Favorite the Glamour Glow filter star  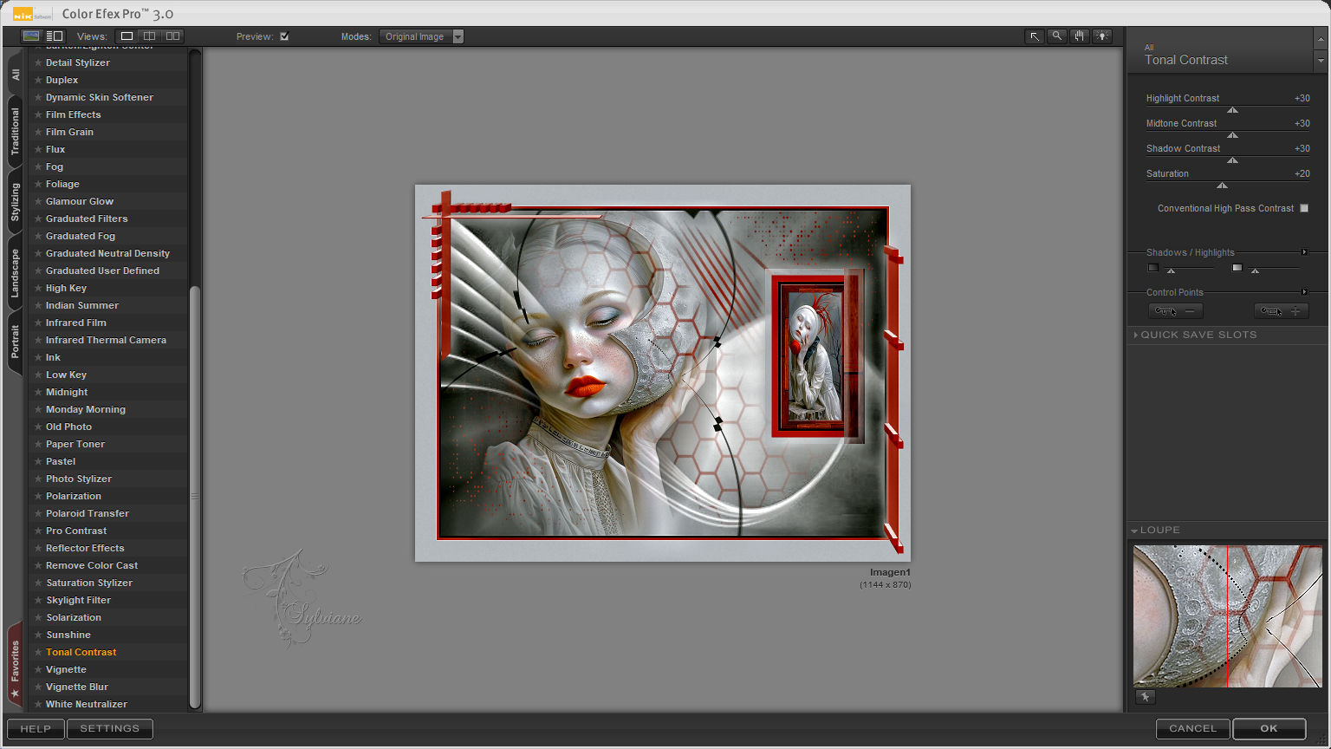coord(38,201)
